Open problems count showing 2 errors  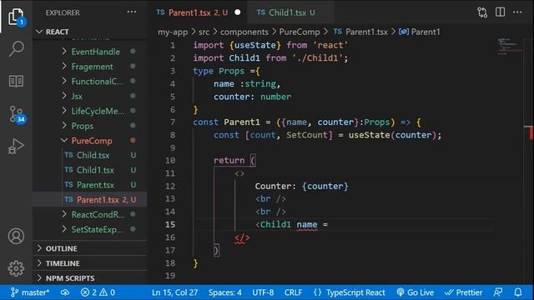(x=98, y=292)
